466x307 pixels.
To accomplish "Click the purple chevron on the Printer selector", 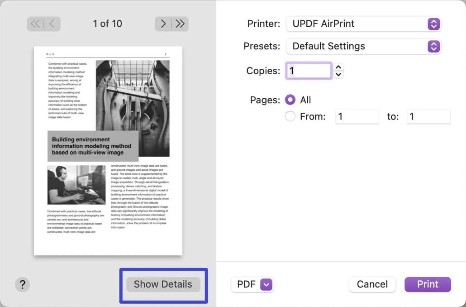I will 433,24.
